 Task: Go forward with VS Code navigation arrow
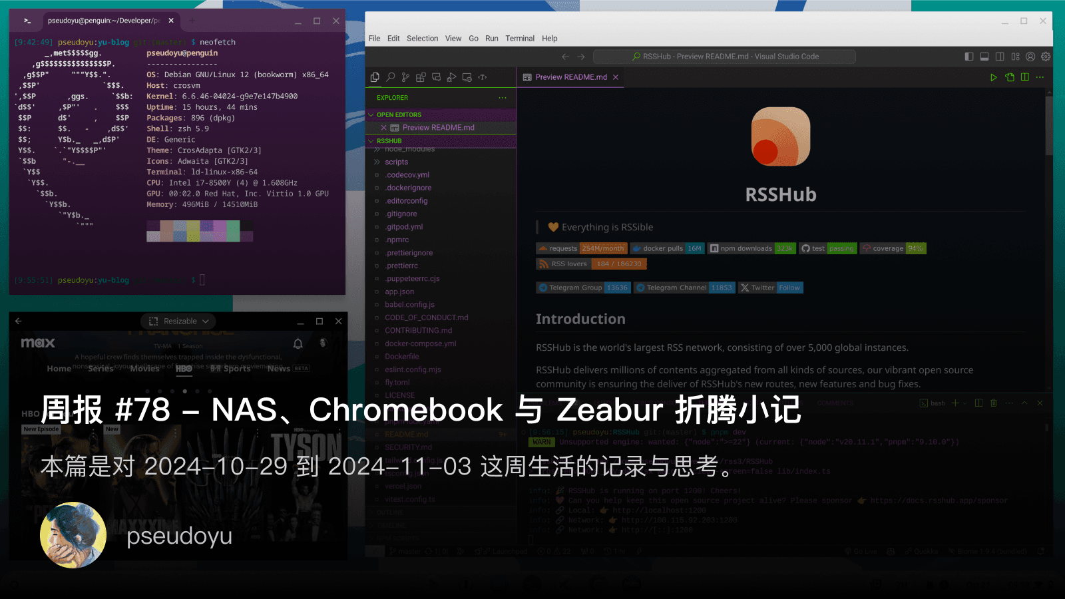coord(581,57)
